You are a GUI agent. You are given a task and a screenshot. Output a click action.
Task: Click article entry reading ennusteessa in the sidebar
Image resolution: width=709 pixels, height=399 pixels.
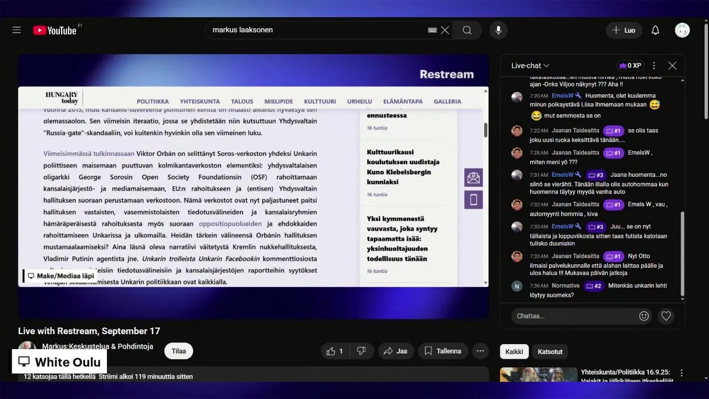[x=387, y=115]
